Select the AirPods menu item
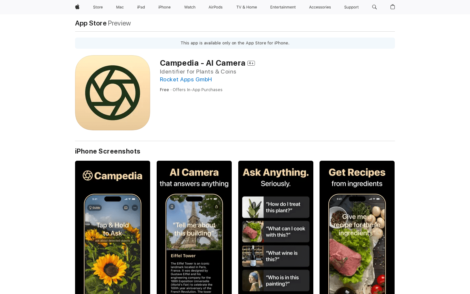The image size is (470, 294). point(215,7)
